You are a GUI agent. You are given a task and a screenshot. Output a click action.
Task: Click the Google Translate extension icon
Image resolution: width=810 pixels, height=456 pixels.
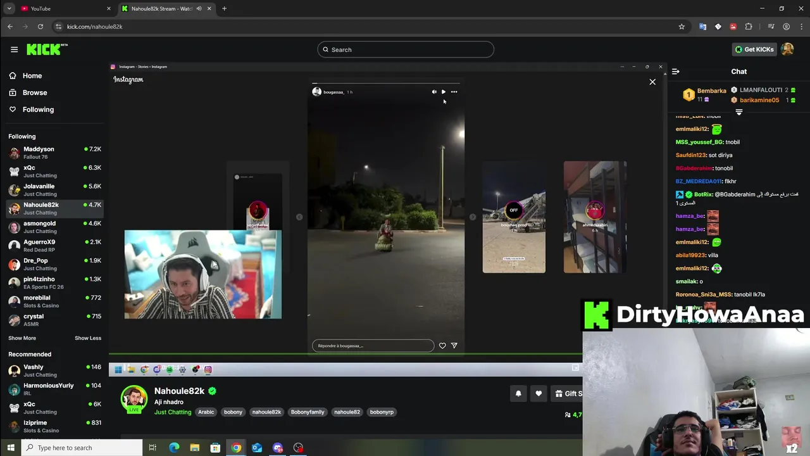pos(702,27)
